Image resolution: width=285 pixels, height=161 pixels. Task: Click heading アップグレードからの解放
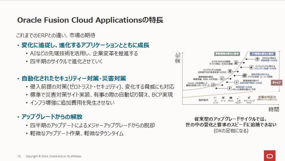[x=52, y=117]
